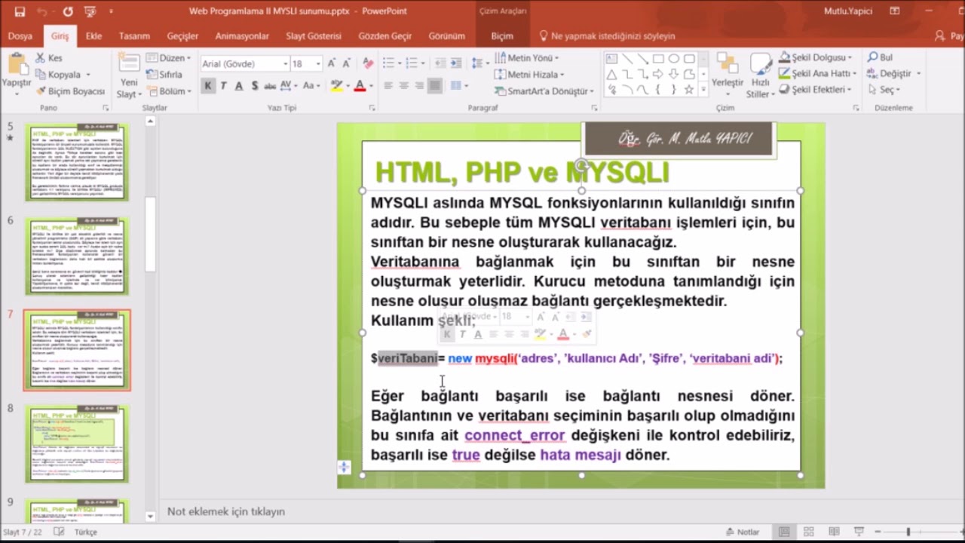Click font color red A swatch
965x543 pixels.
(360, 86)
